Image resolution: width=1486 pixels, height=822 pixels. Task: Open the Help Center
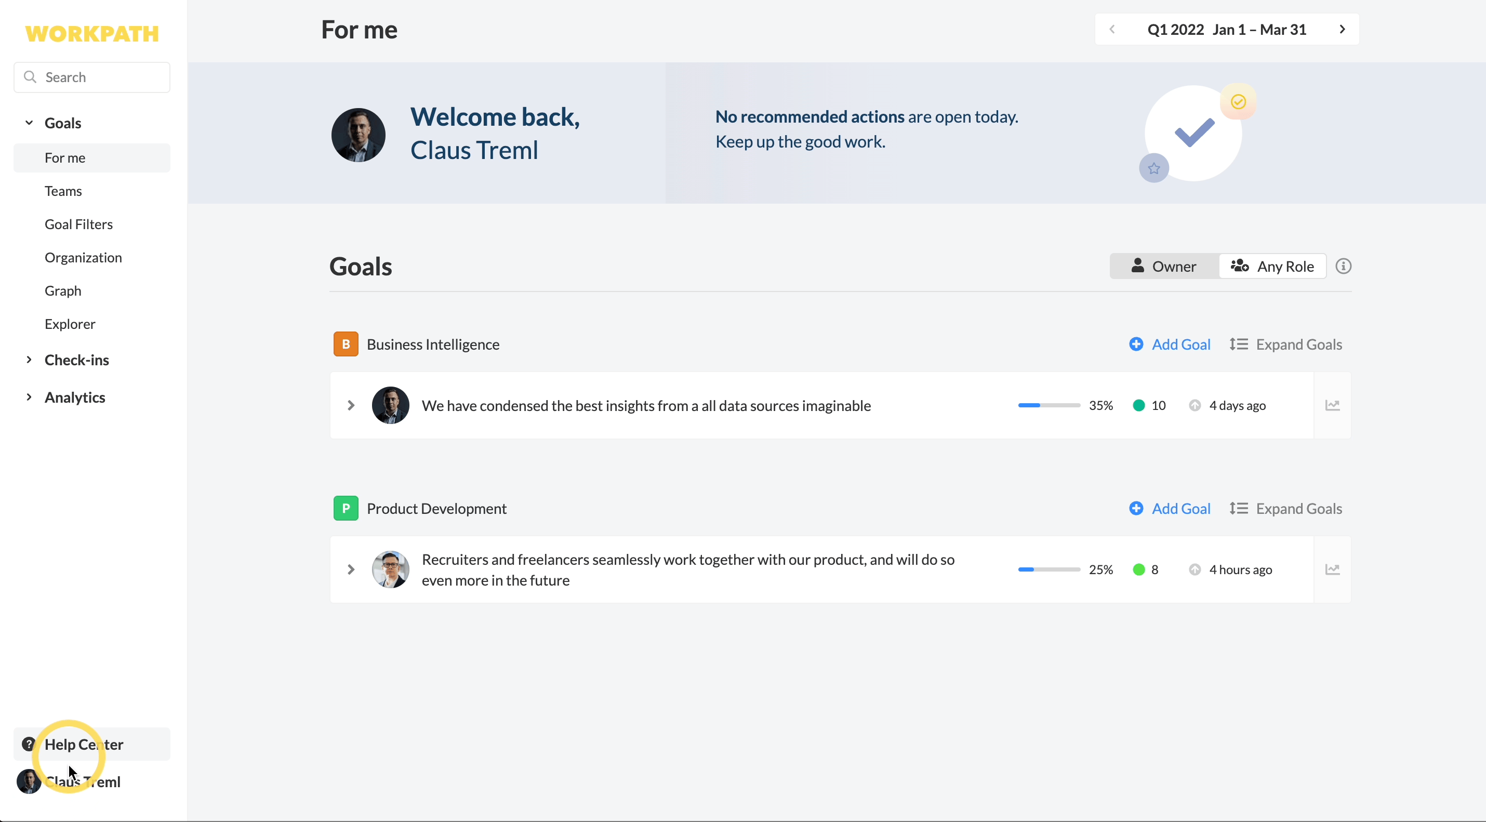click(x=92, y=744)
